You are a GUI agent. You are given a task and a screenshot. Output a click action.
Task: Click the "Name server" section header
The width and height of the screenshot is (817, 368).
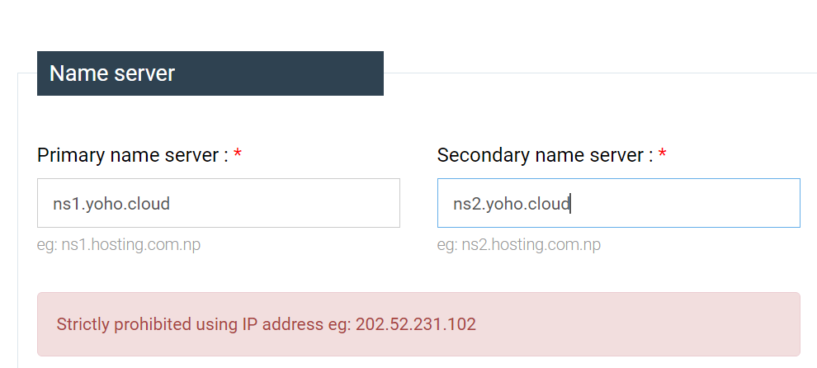pyautogui.click(x=210, y=73)
